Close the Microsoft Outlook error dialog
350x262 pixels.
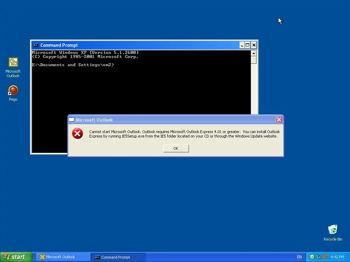[279, 120]
